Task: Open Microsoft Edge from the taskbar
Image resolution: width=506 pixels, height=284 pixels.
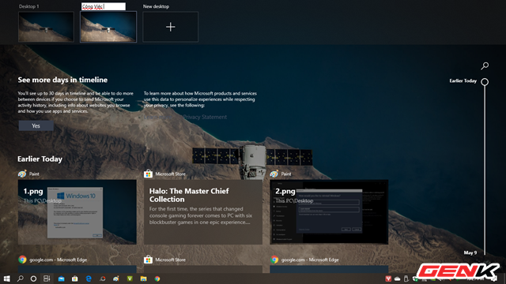Action: (x=89, y=278)
